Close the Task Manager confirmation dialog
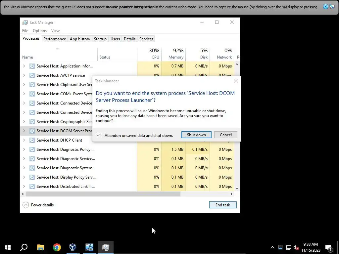The image size is (339, 254). click(x=236, y=81)
